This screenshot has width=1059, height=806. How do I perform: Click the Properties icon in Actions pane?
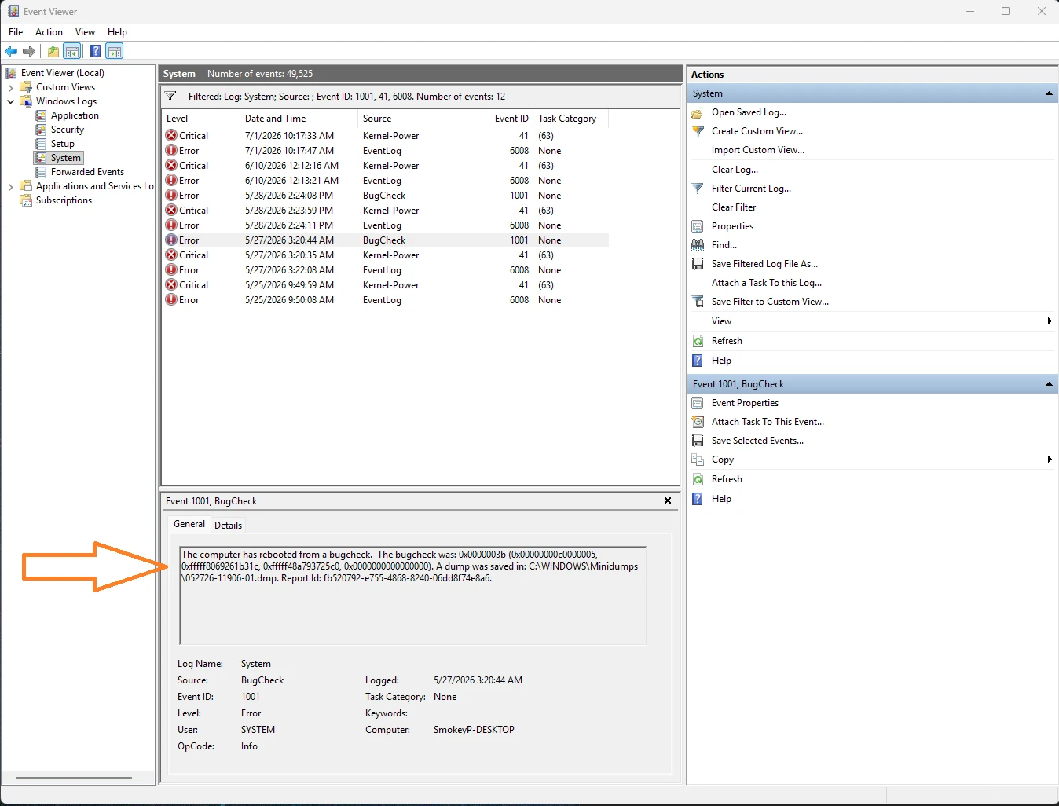pyautogui.click(x=698, y=226)
